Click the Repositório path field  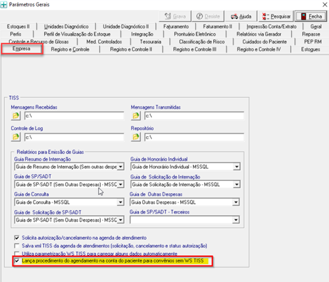(194, 137)
